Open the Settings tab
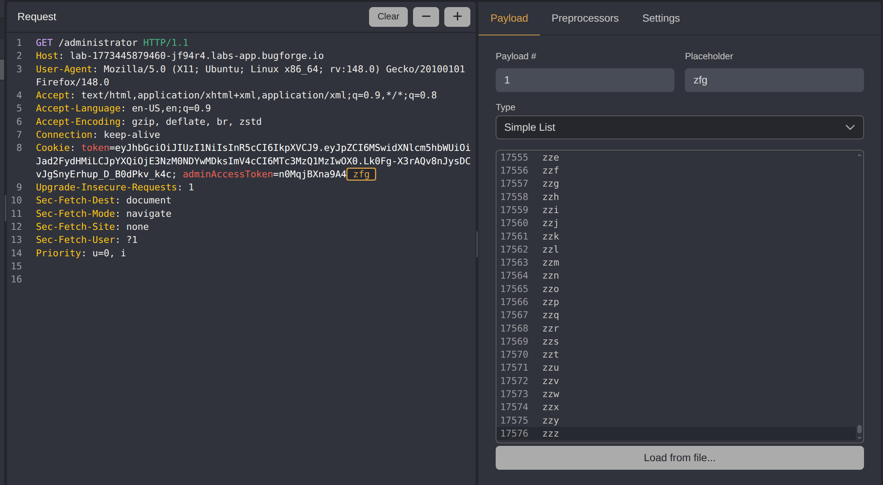883x485 pixels. coord(661,18)
